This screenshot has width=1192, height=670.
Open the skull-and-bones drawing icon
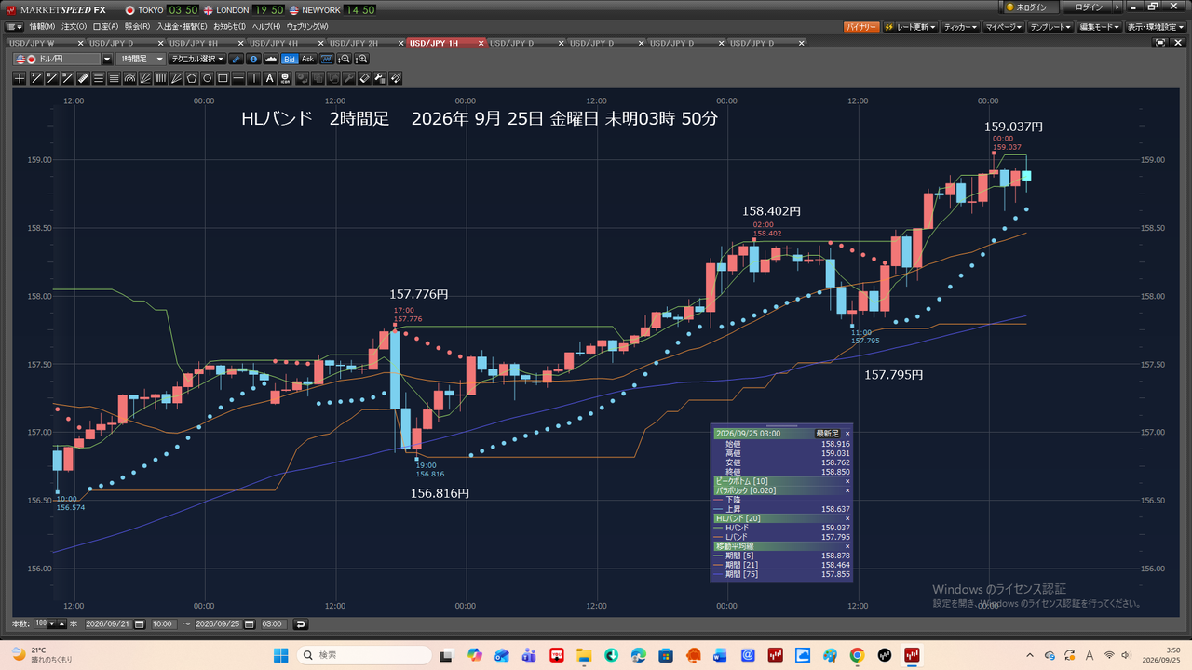(x=286, y=78)
